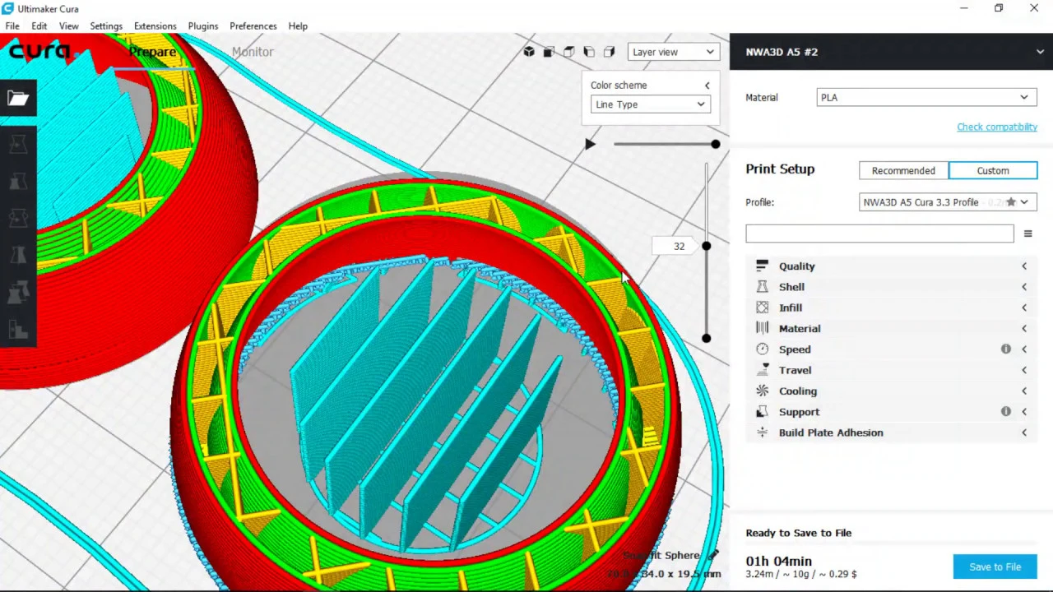The image size is (1053, 592).
Task: Select the Support Blocker tool
Action: click(18, 330)
